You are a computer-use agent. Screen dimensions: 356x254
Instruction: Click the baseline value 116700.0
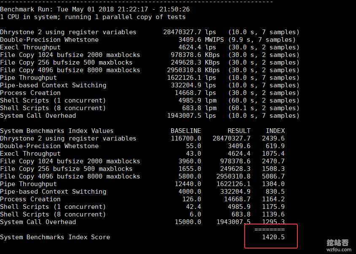pos(186,138)
